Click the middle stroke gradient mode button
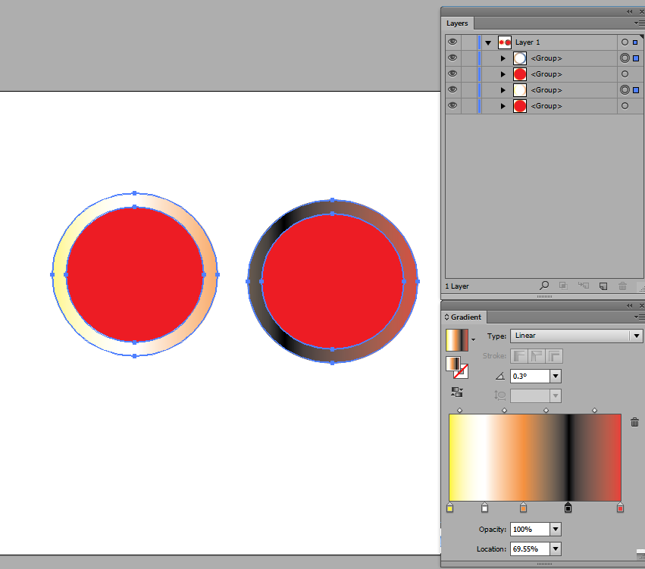Viewport: 645px width, 569px height. click(537, 356)
